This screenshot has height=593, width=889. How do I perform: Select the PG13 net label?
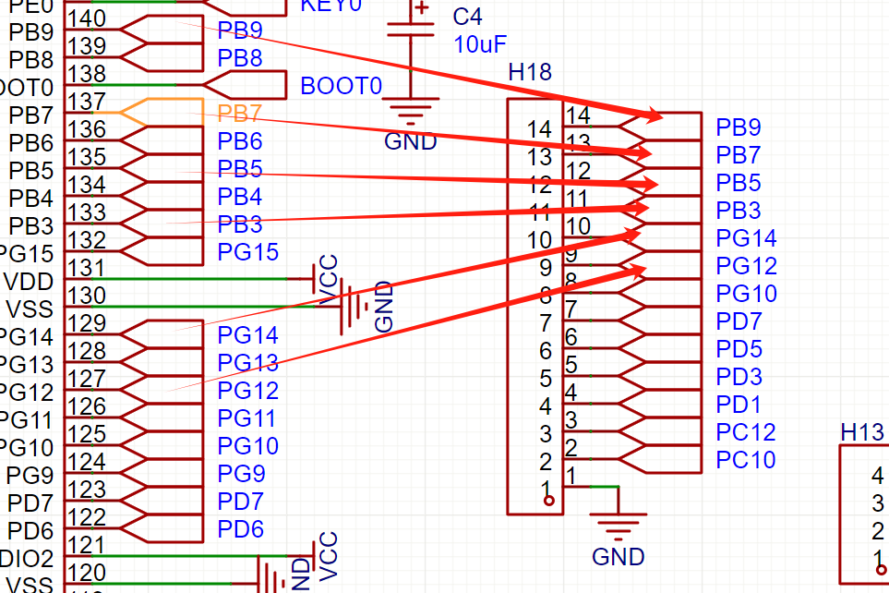point(247,362)
